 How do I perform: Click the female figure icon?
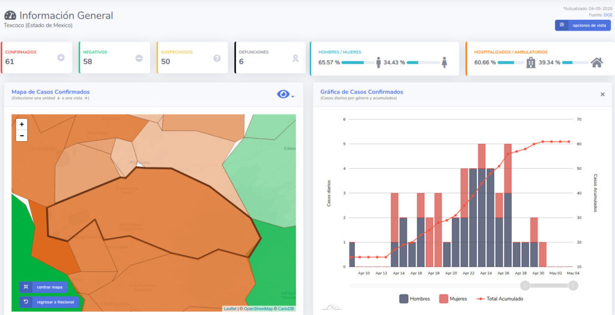(444, 62)
